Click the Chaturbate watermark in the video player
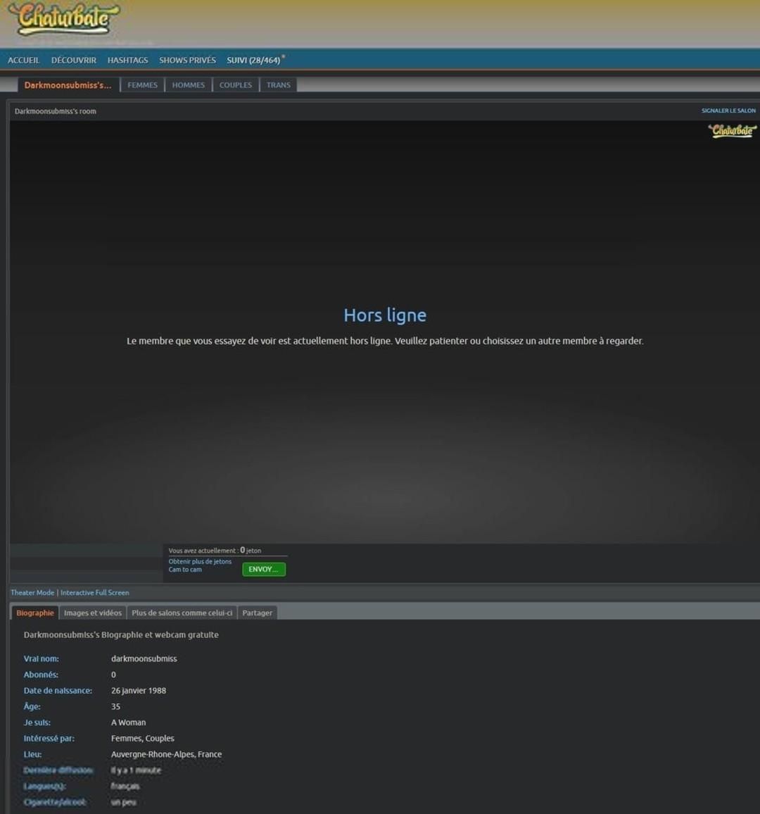This screenshot has width=760, height=814. [732, 130]
